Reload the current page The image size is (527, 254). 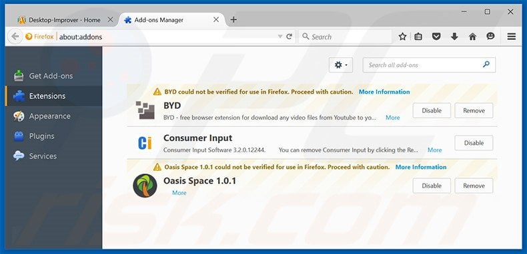pos(289,37)
